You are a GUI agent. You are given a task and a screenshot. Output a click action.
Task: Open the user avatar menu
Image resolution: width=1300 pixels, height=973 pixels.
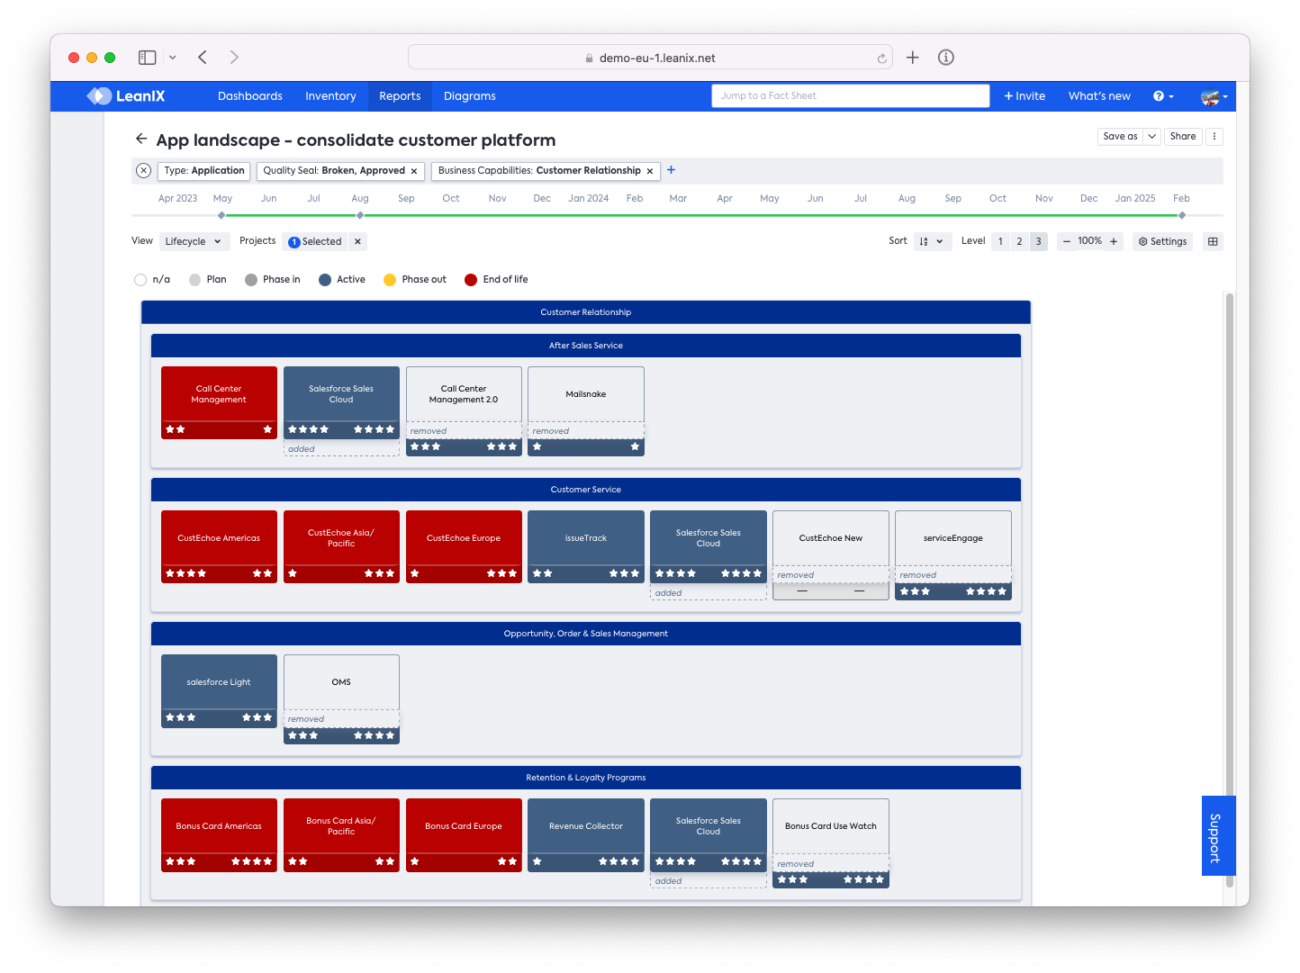pyautogui.click(x=1214, y=96)
